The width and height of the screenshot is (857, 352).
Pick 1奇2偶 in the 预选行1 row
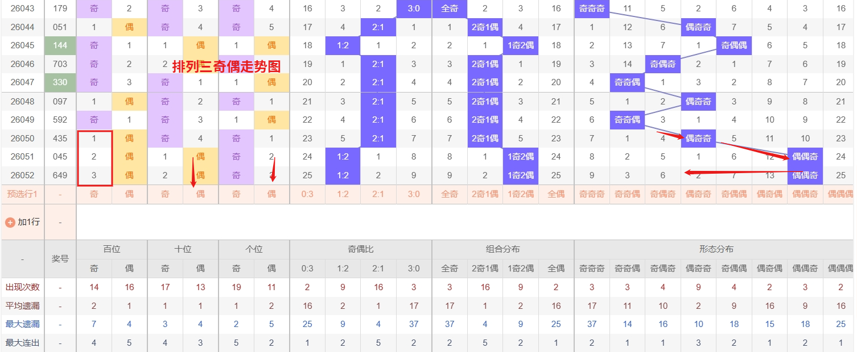coord(520,194)
